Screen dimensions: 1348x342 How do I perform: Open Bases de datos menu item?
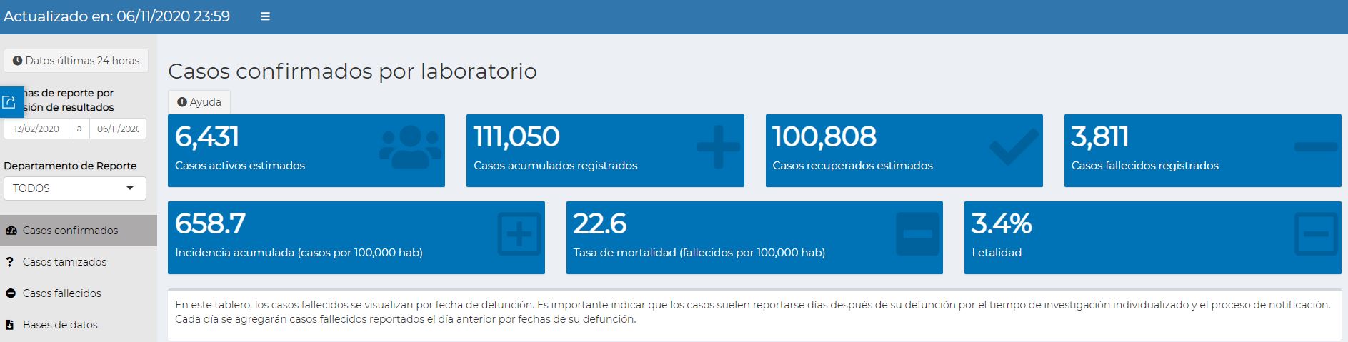(x=60, y=325)
